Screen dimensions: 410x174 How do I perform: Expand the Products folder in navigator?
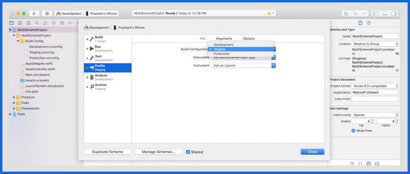pyautogui.click(x=14, y=97)
